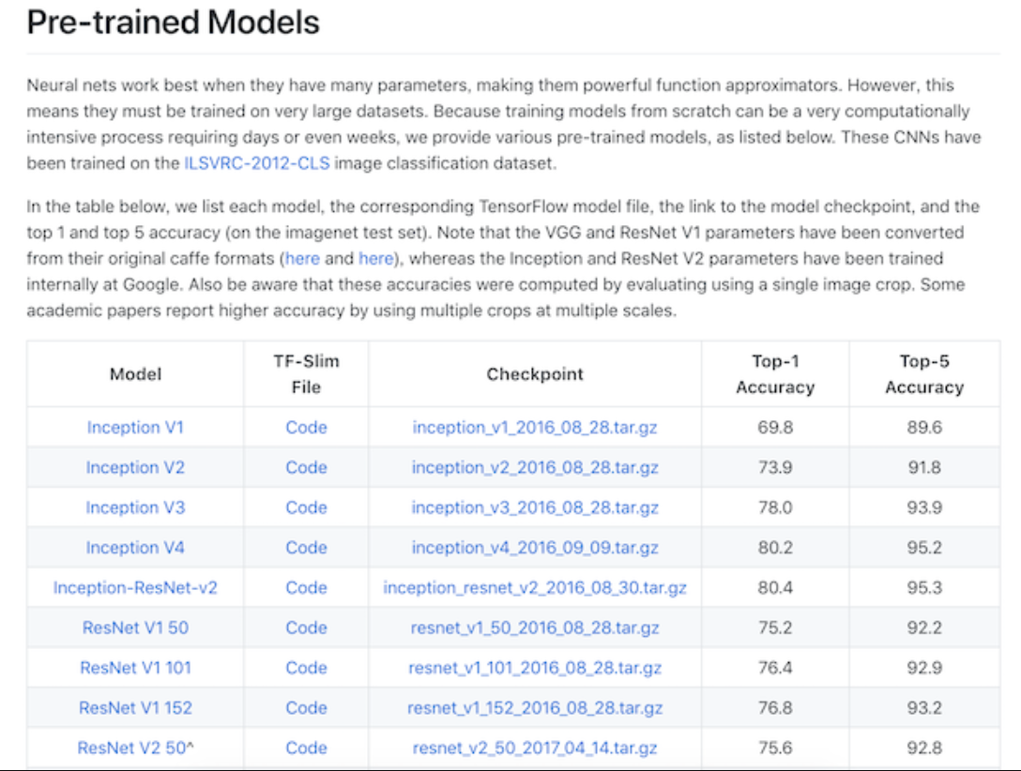
Task: Open the ResNet V1 50 model link
Action: click(135, 627)
